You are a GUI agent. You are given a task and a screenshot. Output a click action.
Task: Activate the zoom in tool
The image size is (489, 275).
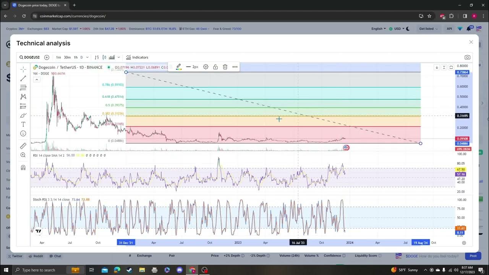[23, 155]
